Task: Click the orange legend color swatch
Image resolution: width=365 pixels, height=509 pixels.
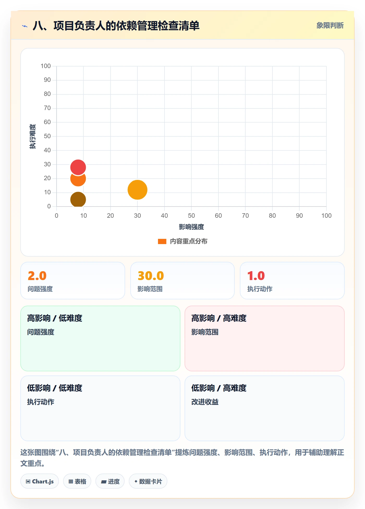Action: [x=162, y=241]
